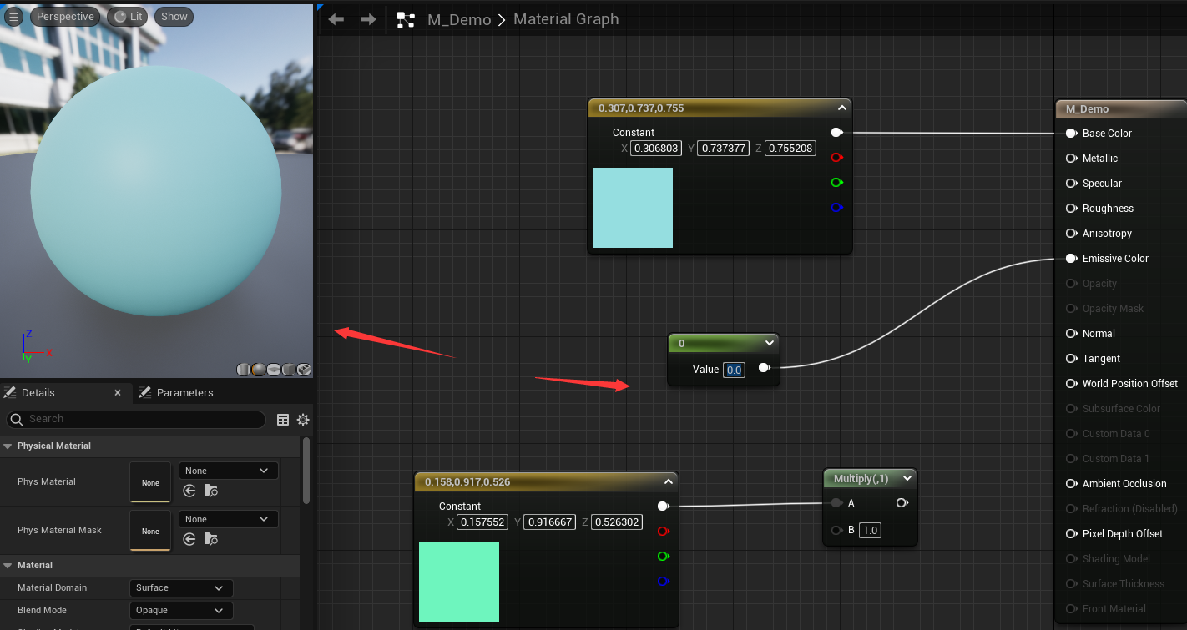
Task: Open the Lit view mode menu
Action: [x=128, y=17]
